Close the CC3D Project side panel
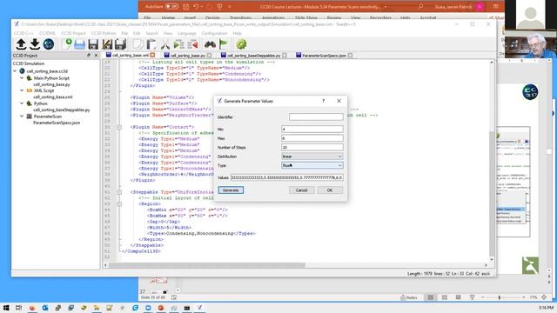Screen dimensions: 557x313 (96, 56)
